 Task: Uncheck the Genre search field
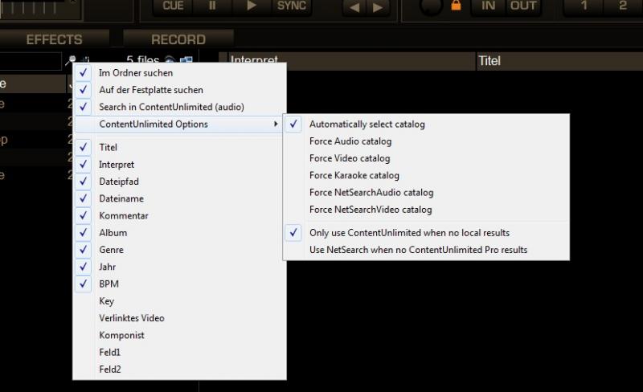179,250
